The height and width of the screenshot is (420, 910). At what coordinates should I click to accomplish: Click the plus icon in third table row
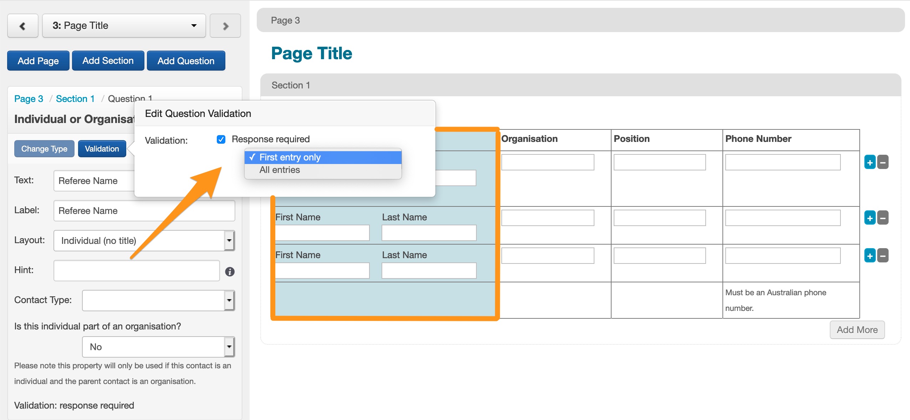pyautogui.click(x=870, y=256)
